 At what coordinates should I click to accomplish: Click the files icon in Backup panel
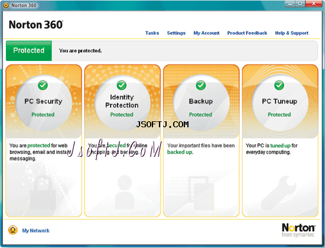201,194
